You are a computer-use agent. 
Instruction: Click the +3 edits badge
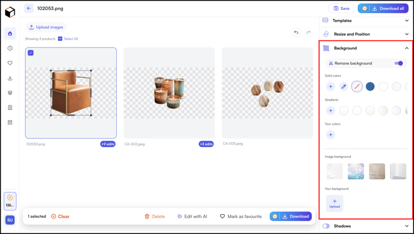tap(206, 144)
